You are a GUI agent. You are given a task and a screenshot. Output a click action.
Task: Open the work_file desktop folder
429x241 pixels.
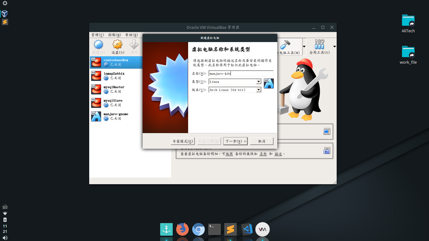(408, 52)
